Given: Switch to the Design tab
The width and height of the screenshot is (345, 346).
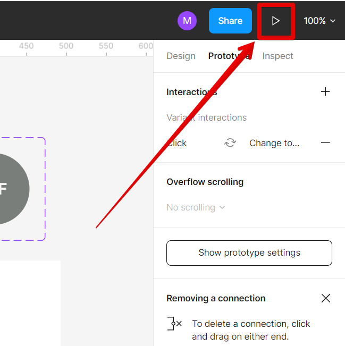Looking at the screenshot, I should click(181, 56).
